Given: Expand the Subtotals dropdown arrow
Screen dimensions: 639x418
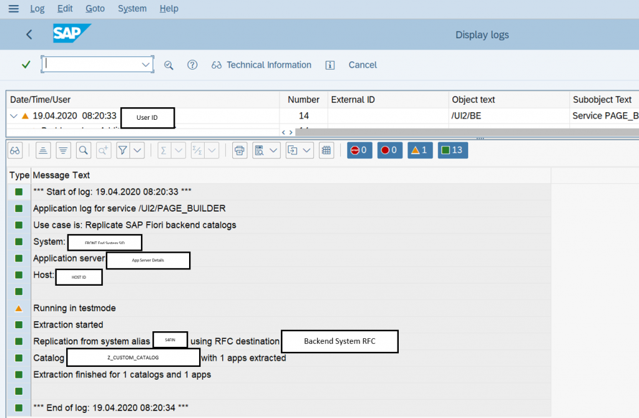Looking at the screenshot, I should coord(212,150).
